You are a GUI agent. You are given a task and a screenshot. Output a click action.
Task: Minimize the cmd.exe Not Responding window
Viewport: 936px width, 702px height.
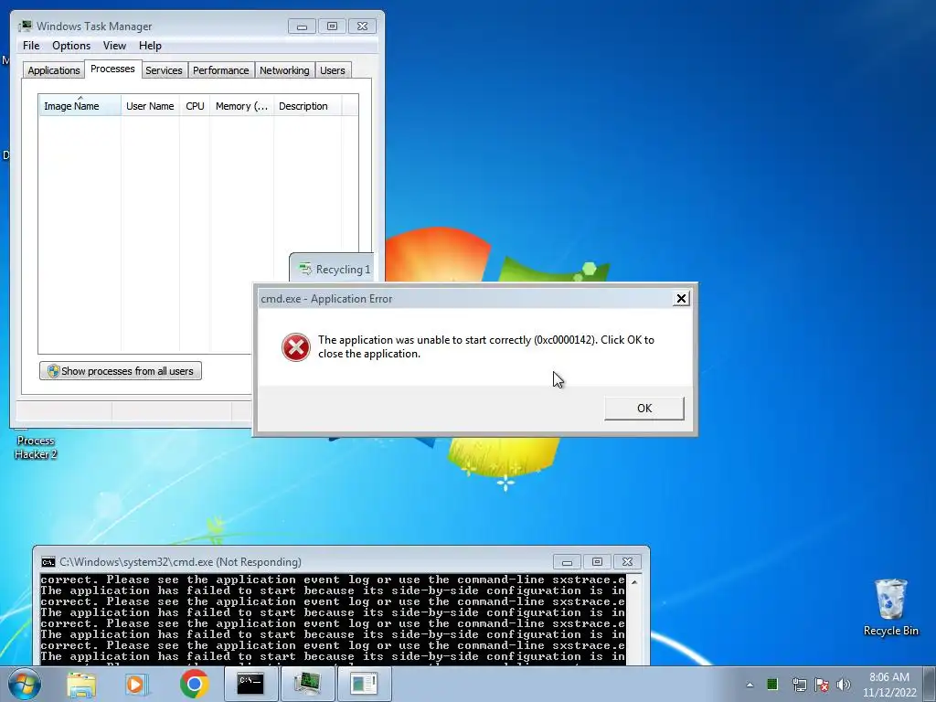coord(567,562)
